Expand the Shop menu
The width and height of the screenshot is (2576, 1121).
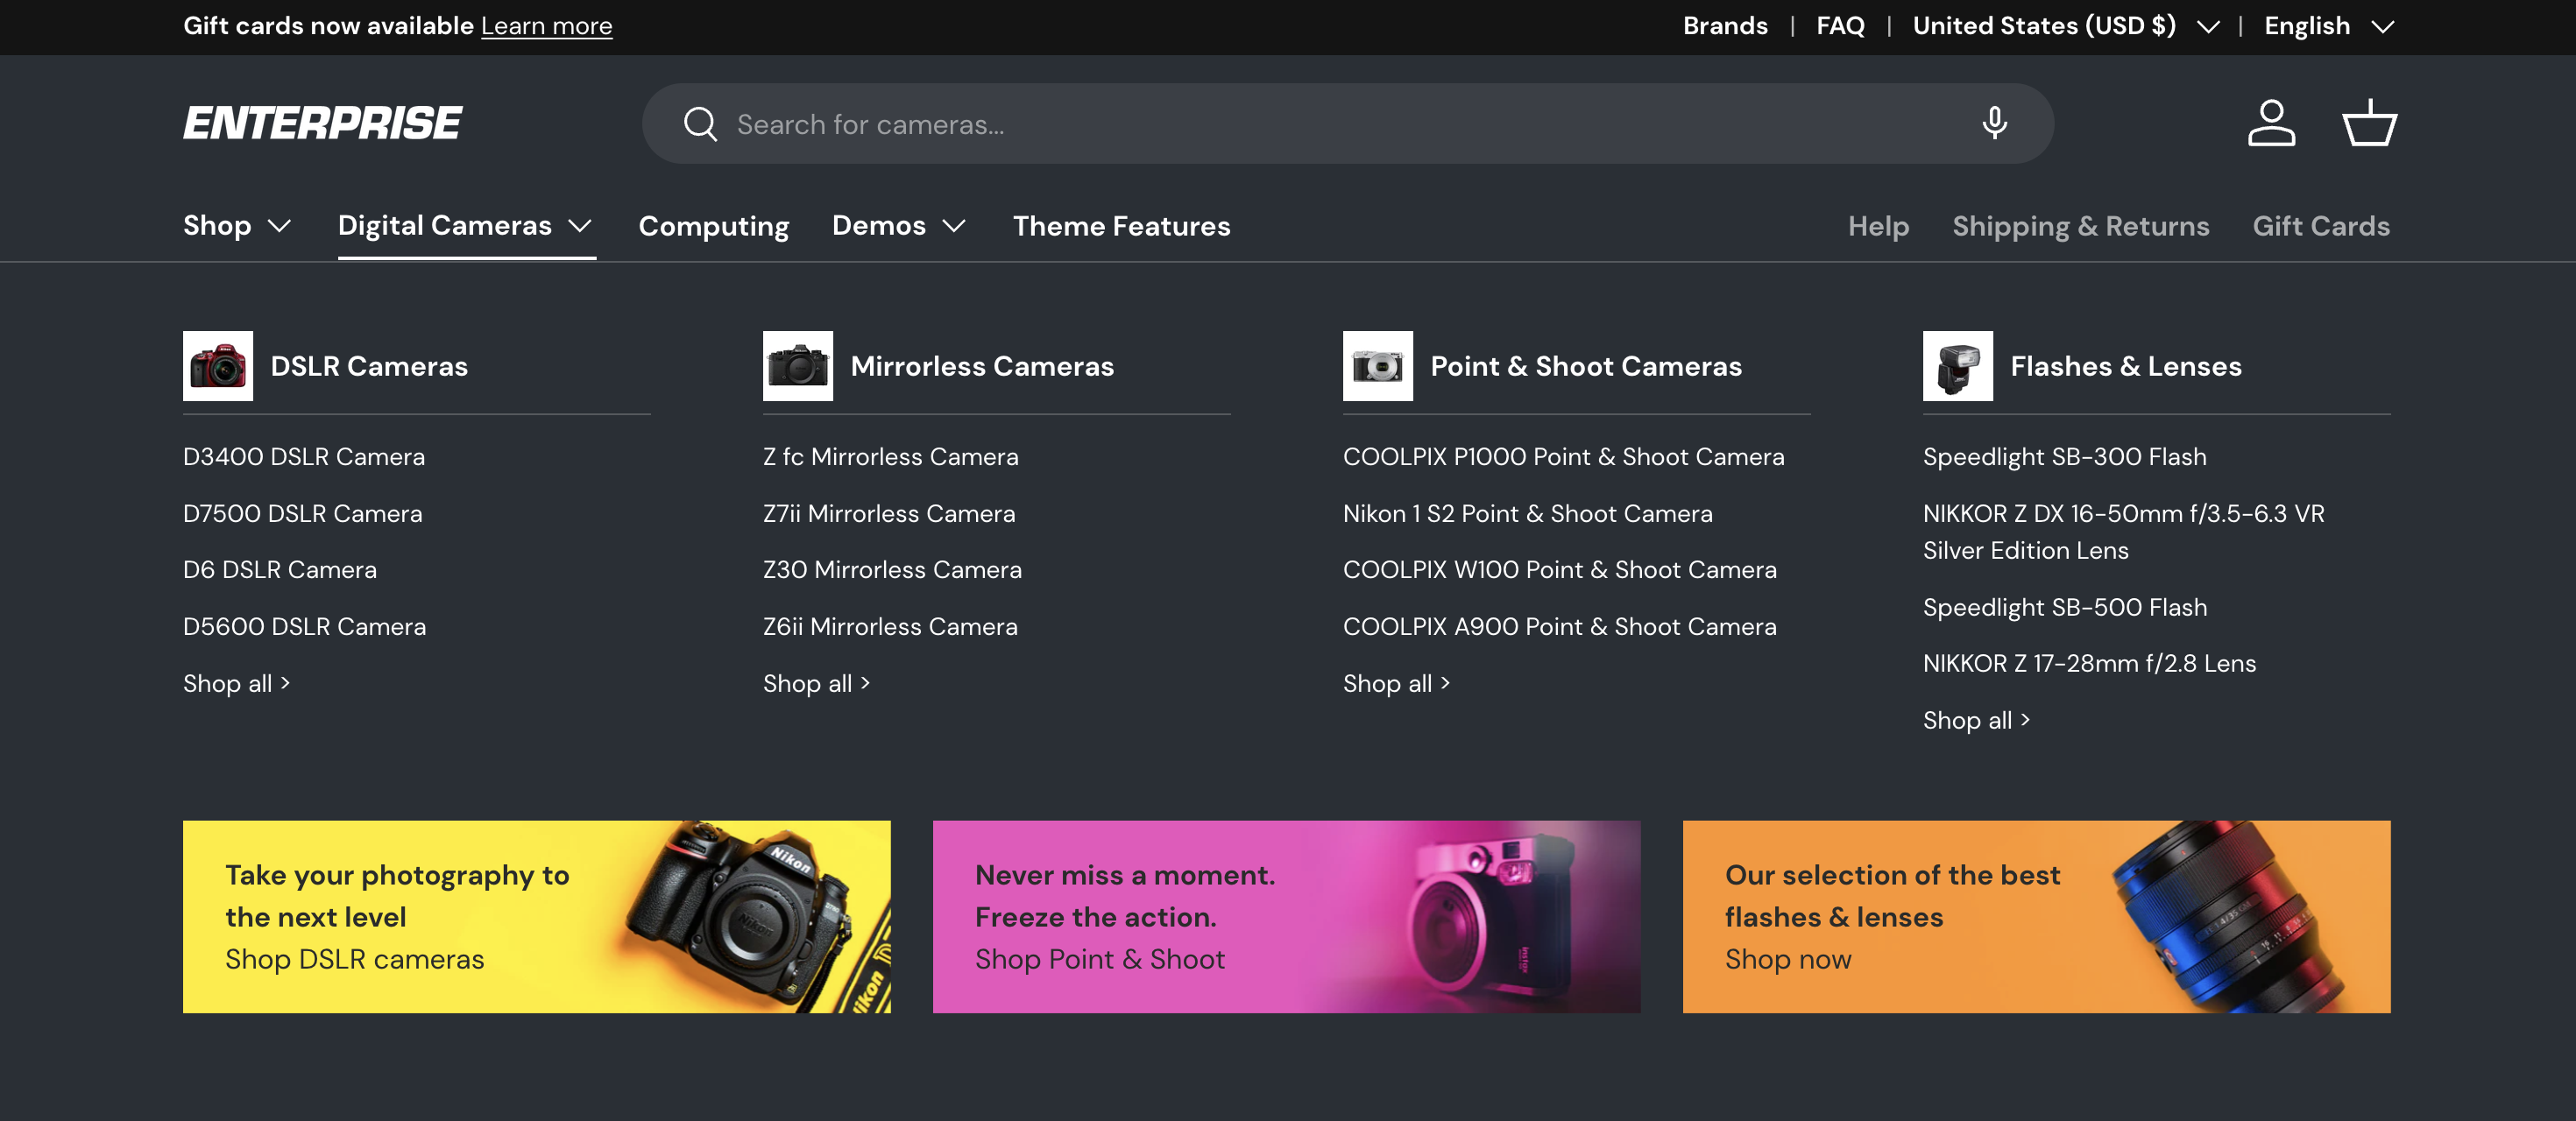click(x=237, y=226)
